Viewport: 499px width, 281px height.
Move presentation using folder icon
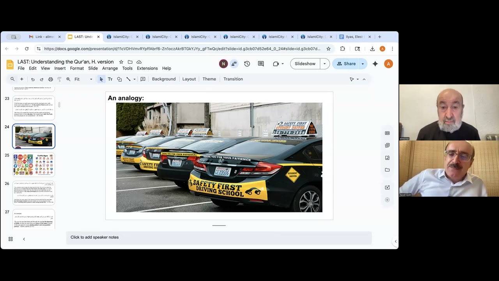pos(130,62)
